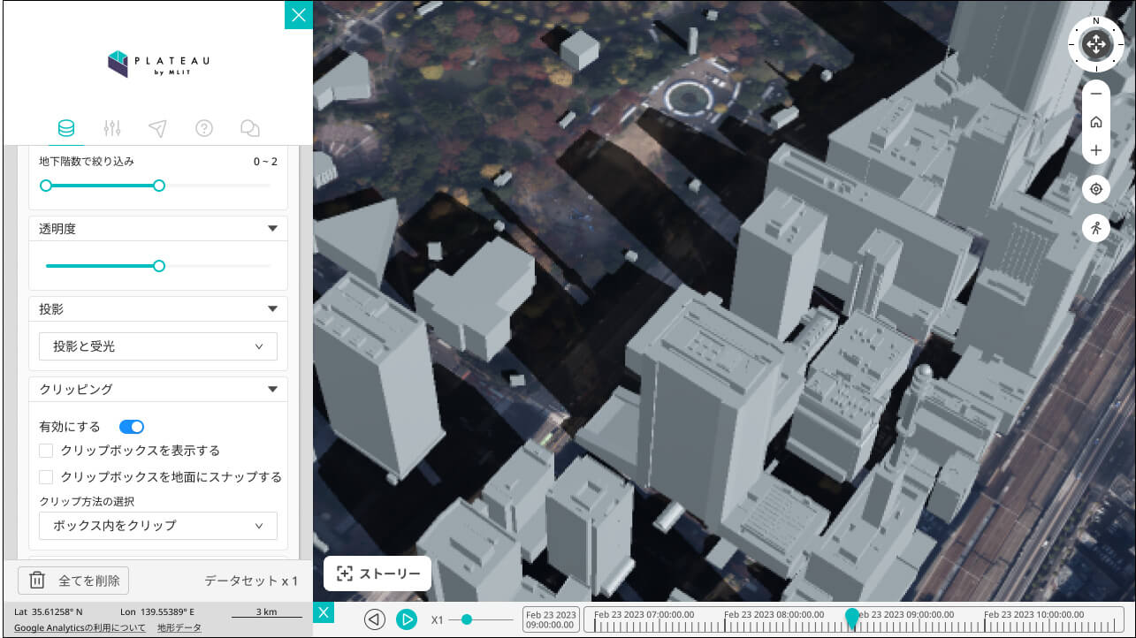
Task: Click the 0 ~ 2 range value
Action: (265, 161)
